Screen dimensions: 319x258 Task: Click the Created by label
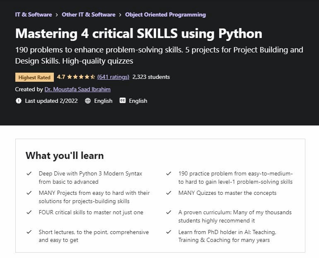29,90
